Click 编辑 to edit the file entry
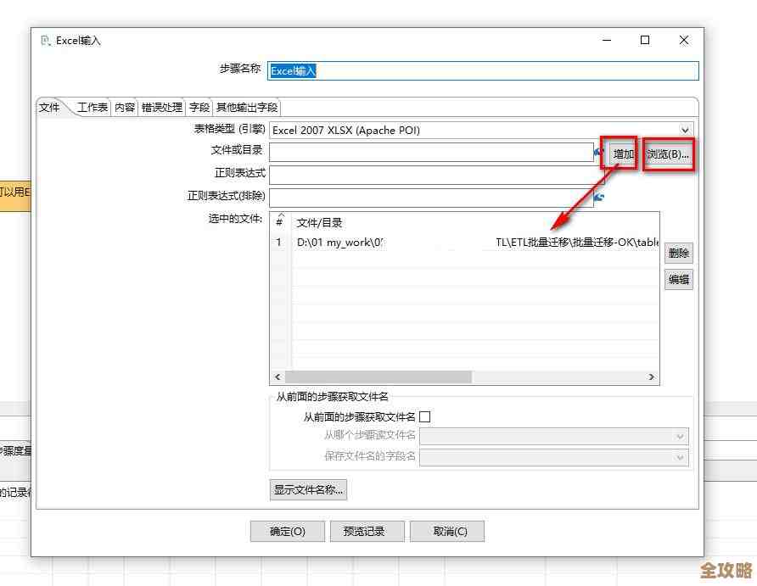 tap(678, 279)
